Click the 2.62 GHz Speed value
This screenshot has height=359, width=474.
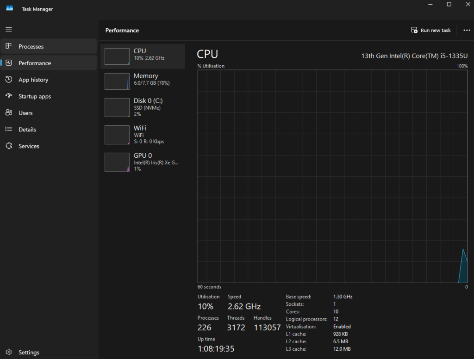tap(244, 306)
